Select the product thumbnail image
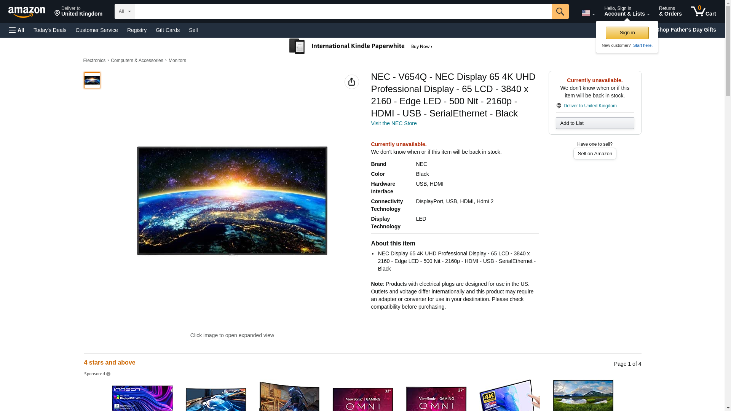 (x=92, y=80)
